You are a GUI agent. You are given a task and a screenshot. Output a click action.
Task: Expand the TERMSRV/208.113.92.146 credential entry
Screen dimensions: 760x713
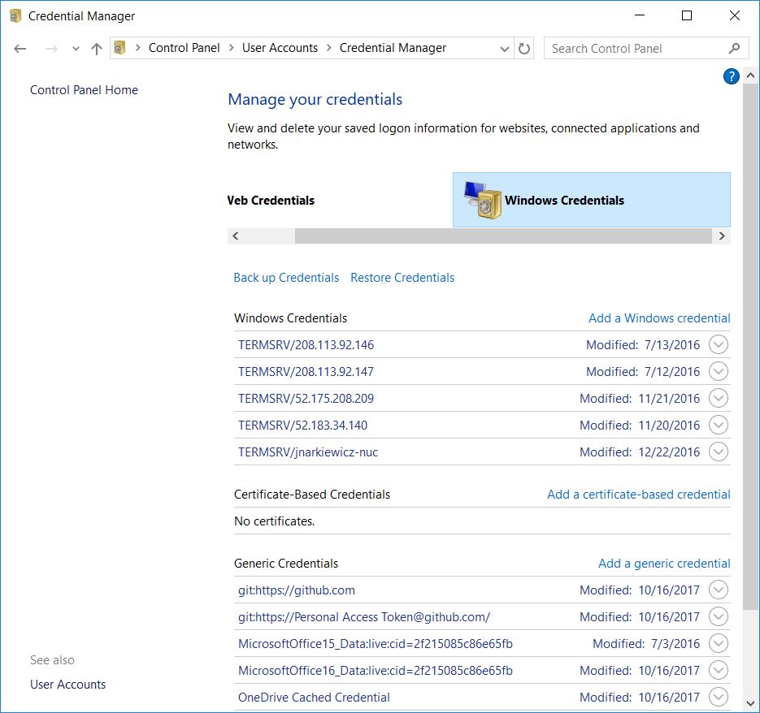(718, 344)
